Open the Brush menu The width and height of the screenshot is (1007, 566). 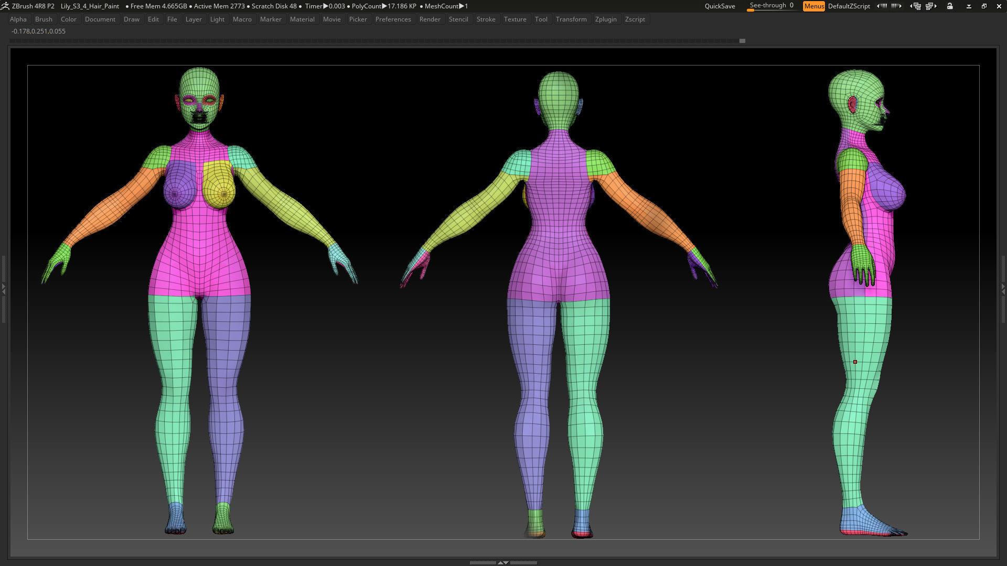44,19
